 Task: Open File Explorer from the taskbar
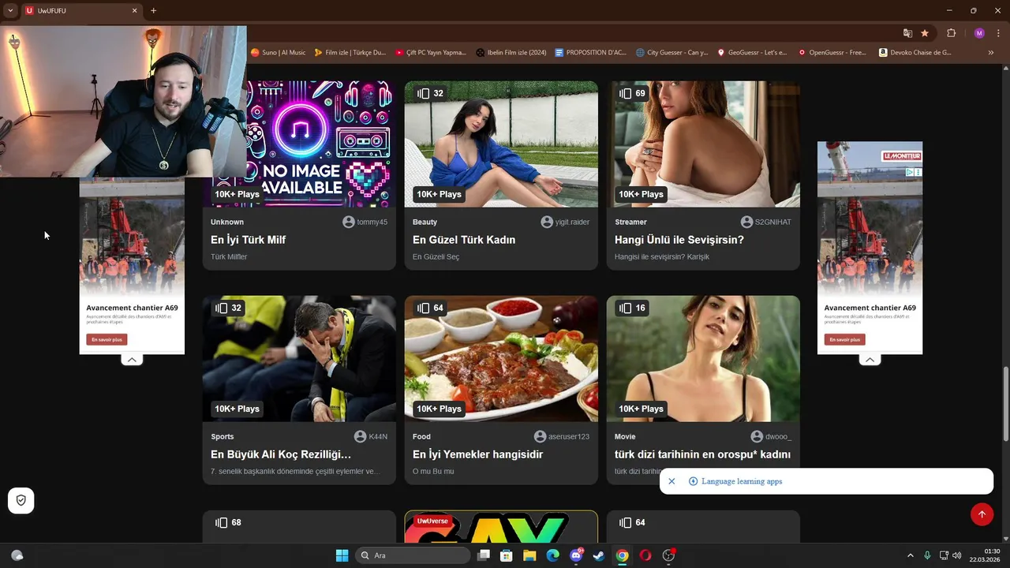point(529,555)
